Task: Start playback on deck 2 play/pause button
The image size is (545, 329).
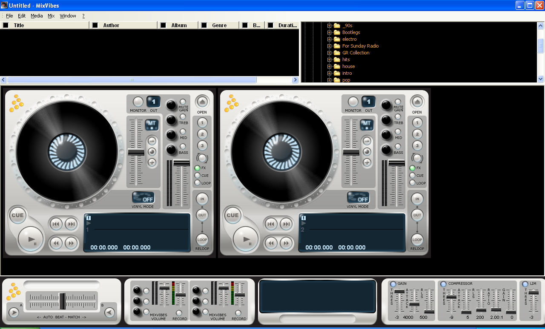Action: click(x=246, y=239)
